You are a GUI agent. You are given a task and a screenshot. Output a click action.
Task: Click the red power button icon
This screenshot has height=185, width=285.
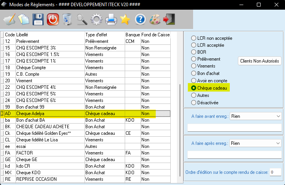click(53, 19)
